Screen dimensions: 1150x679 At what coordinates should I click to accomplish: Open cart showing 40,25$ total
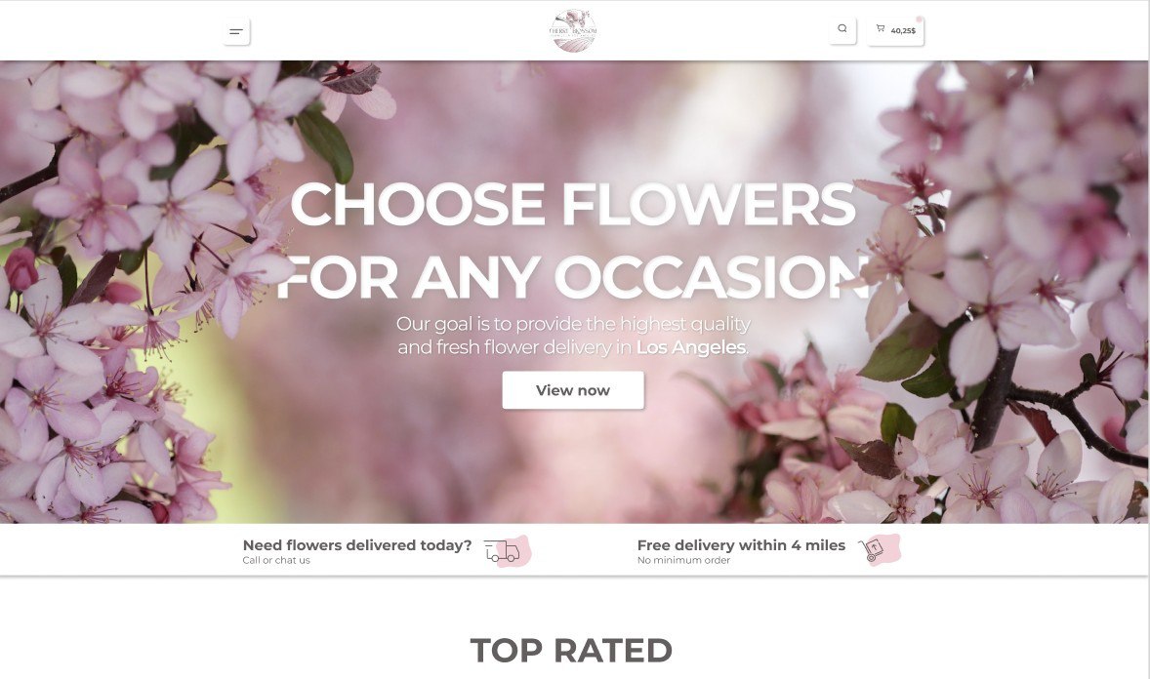895,31
